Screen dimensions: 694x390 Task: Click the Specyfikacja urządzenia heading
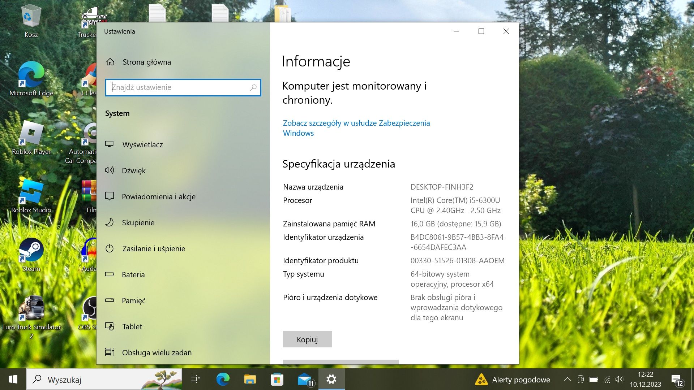[339, 164]
